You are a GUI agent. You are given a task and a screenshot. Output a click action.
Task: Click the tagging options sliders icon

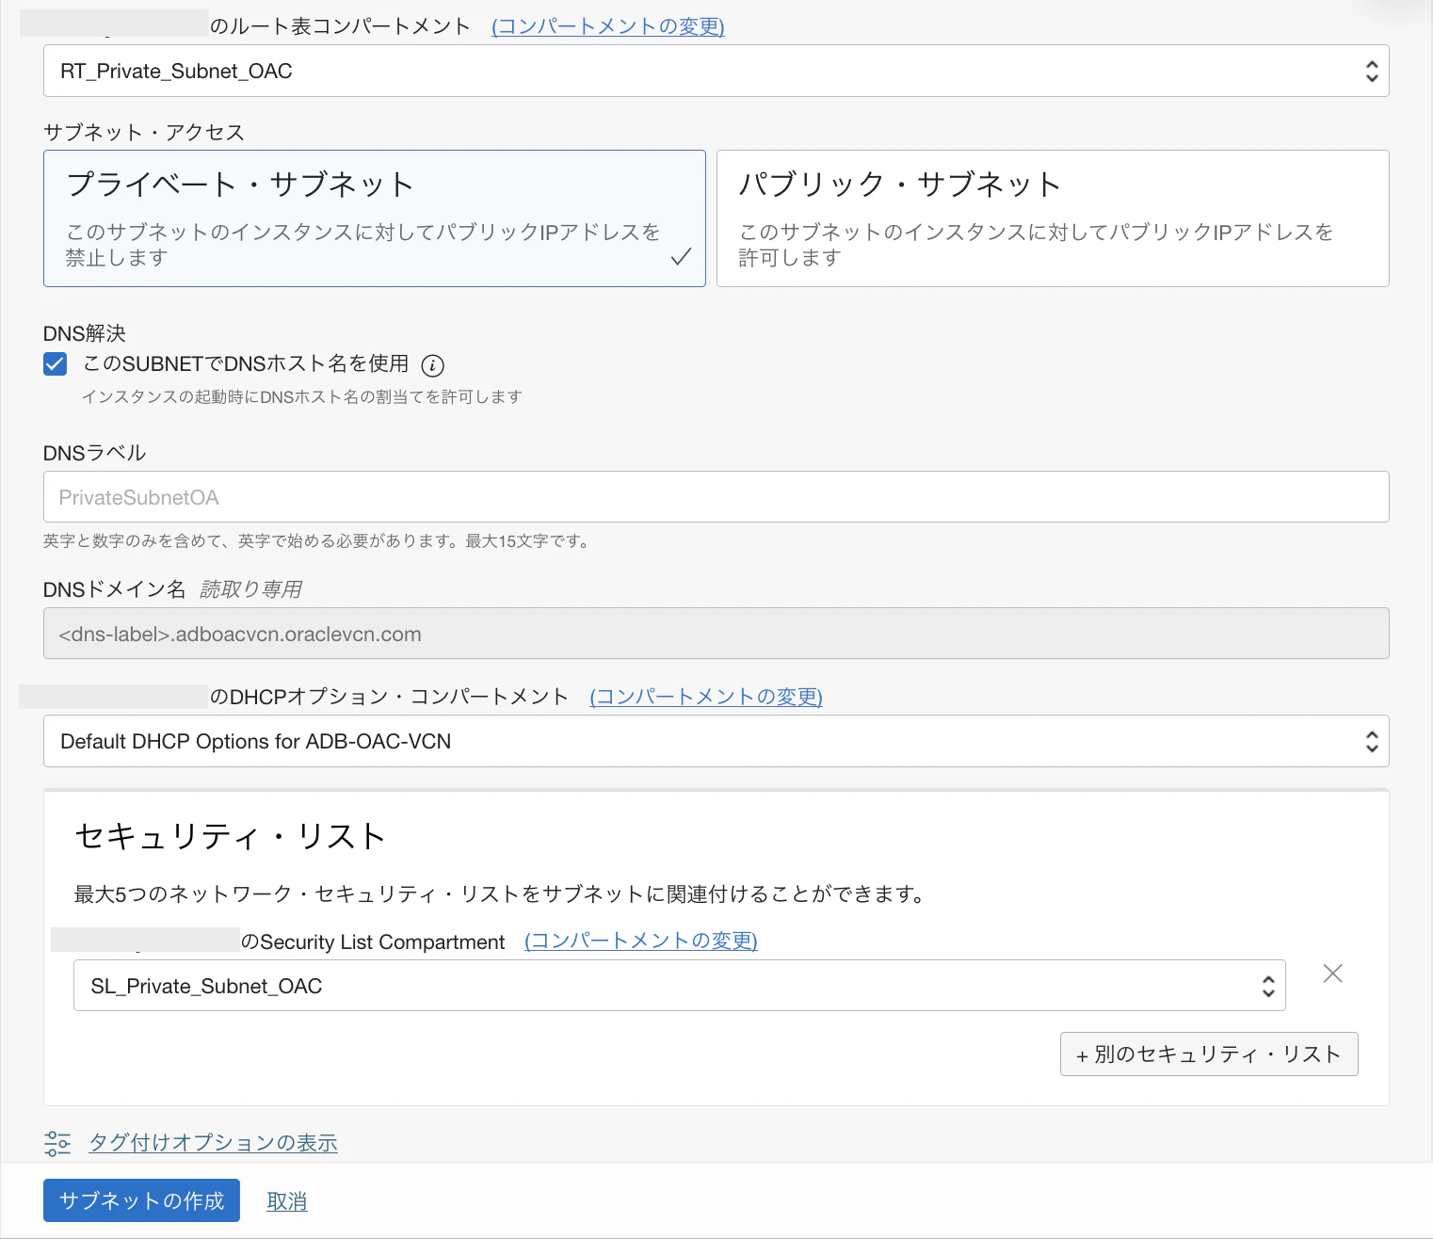click(57, 1143)
